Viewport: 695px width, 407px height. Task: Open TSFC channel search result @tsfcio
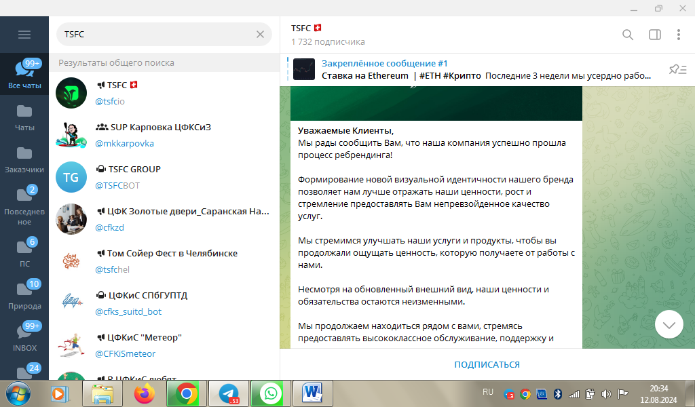point(164,93)
